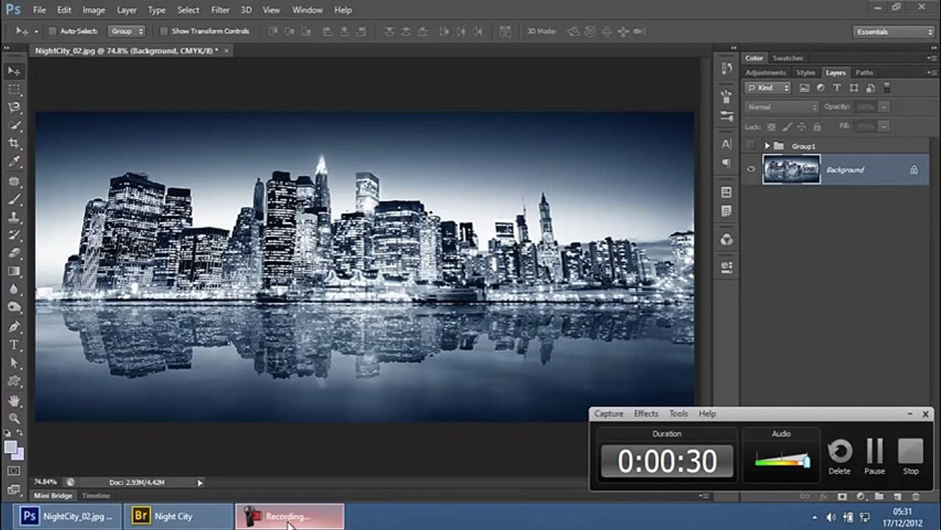The image size is (941, 530).
Task: Select the Rectangular Marquee tool
Action: [x=14, y=89]
